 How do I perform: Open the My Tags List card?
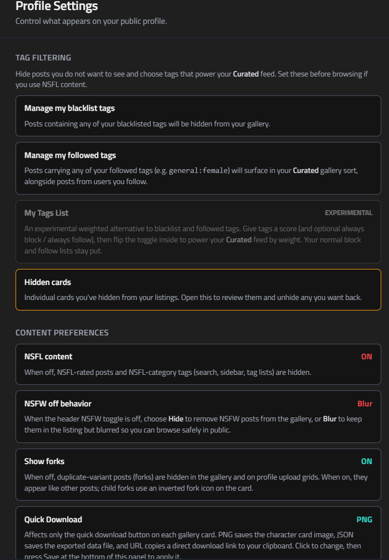tap(198, 232)
